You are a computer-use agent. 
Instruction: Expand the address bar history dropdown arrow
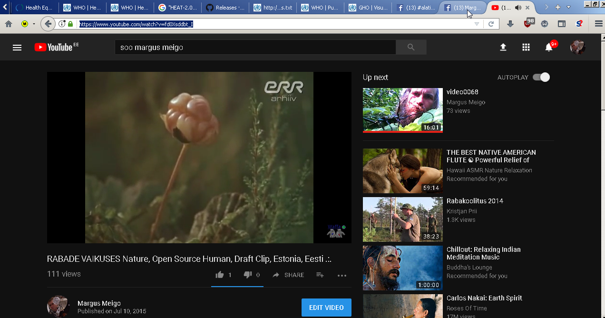coord(477,24)
